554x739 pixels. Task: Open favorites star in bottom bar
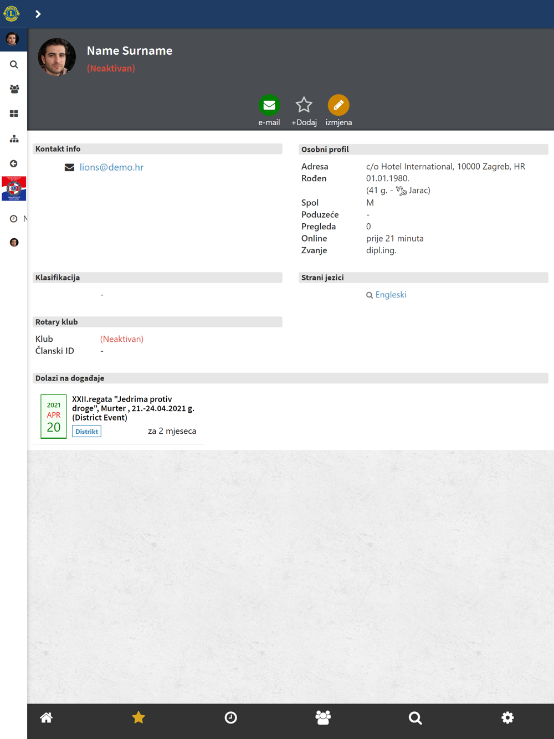[x=138, y=718]
